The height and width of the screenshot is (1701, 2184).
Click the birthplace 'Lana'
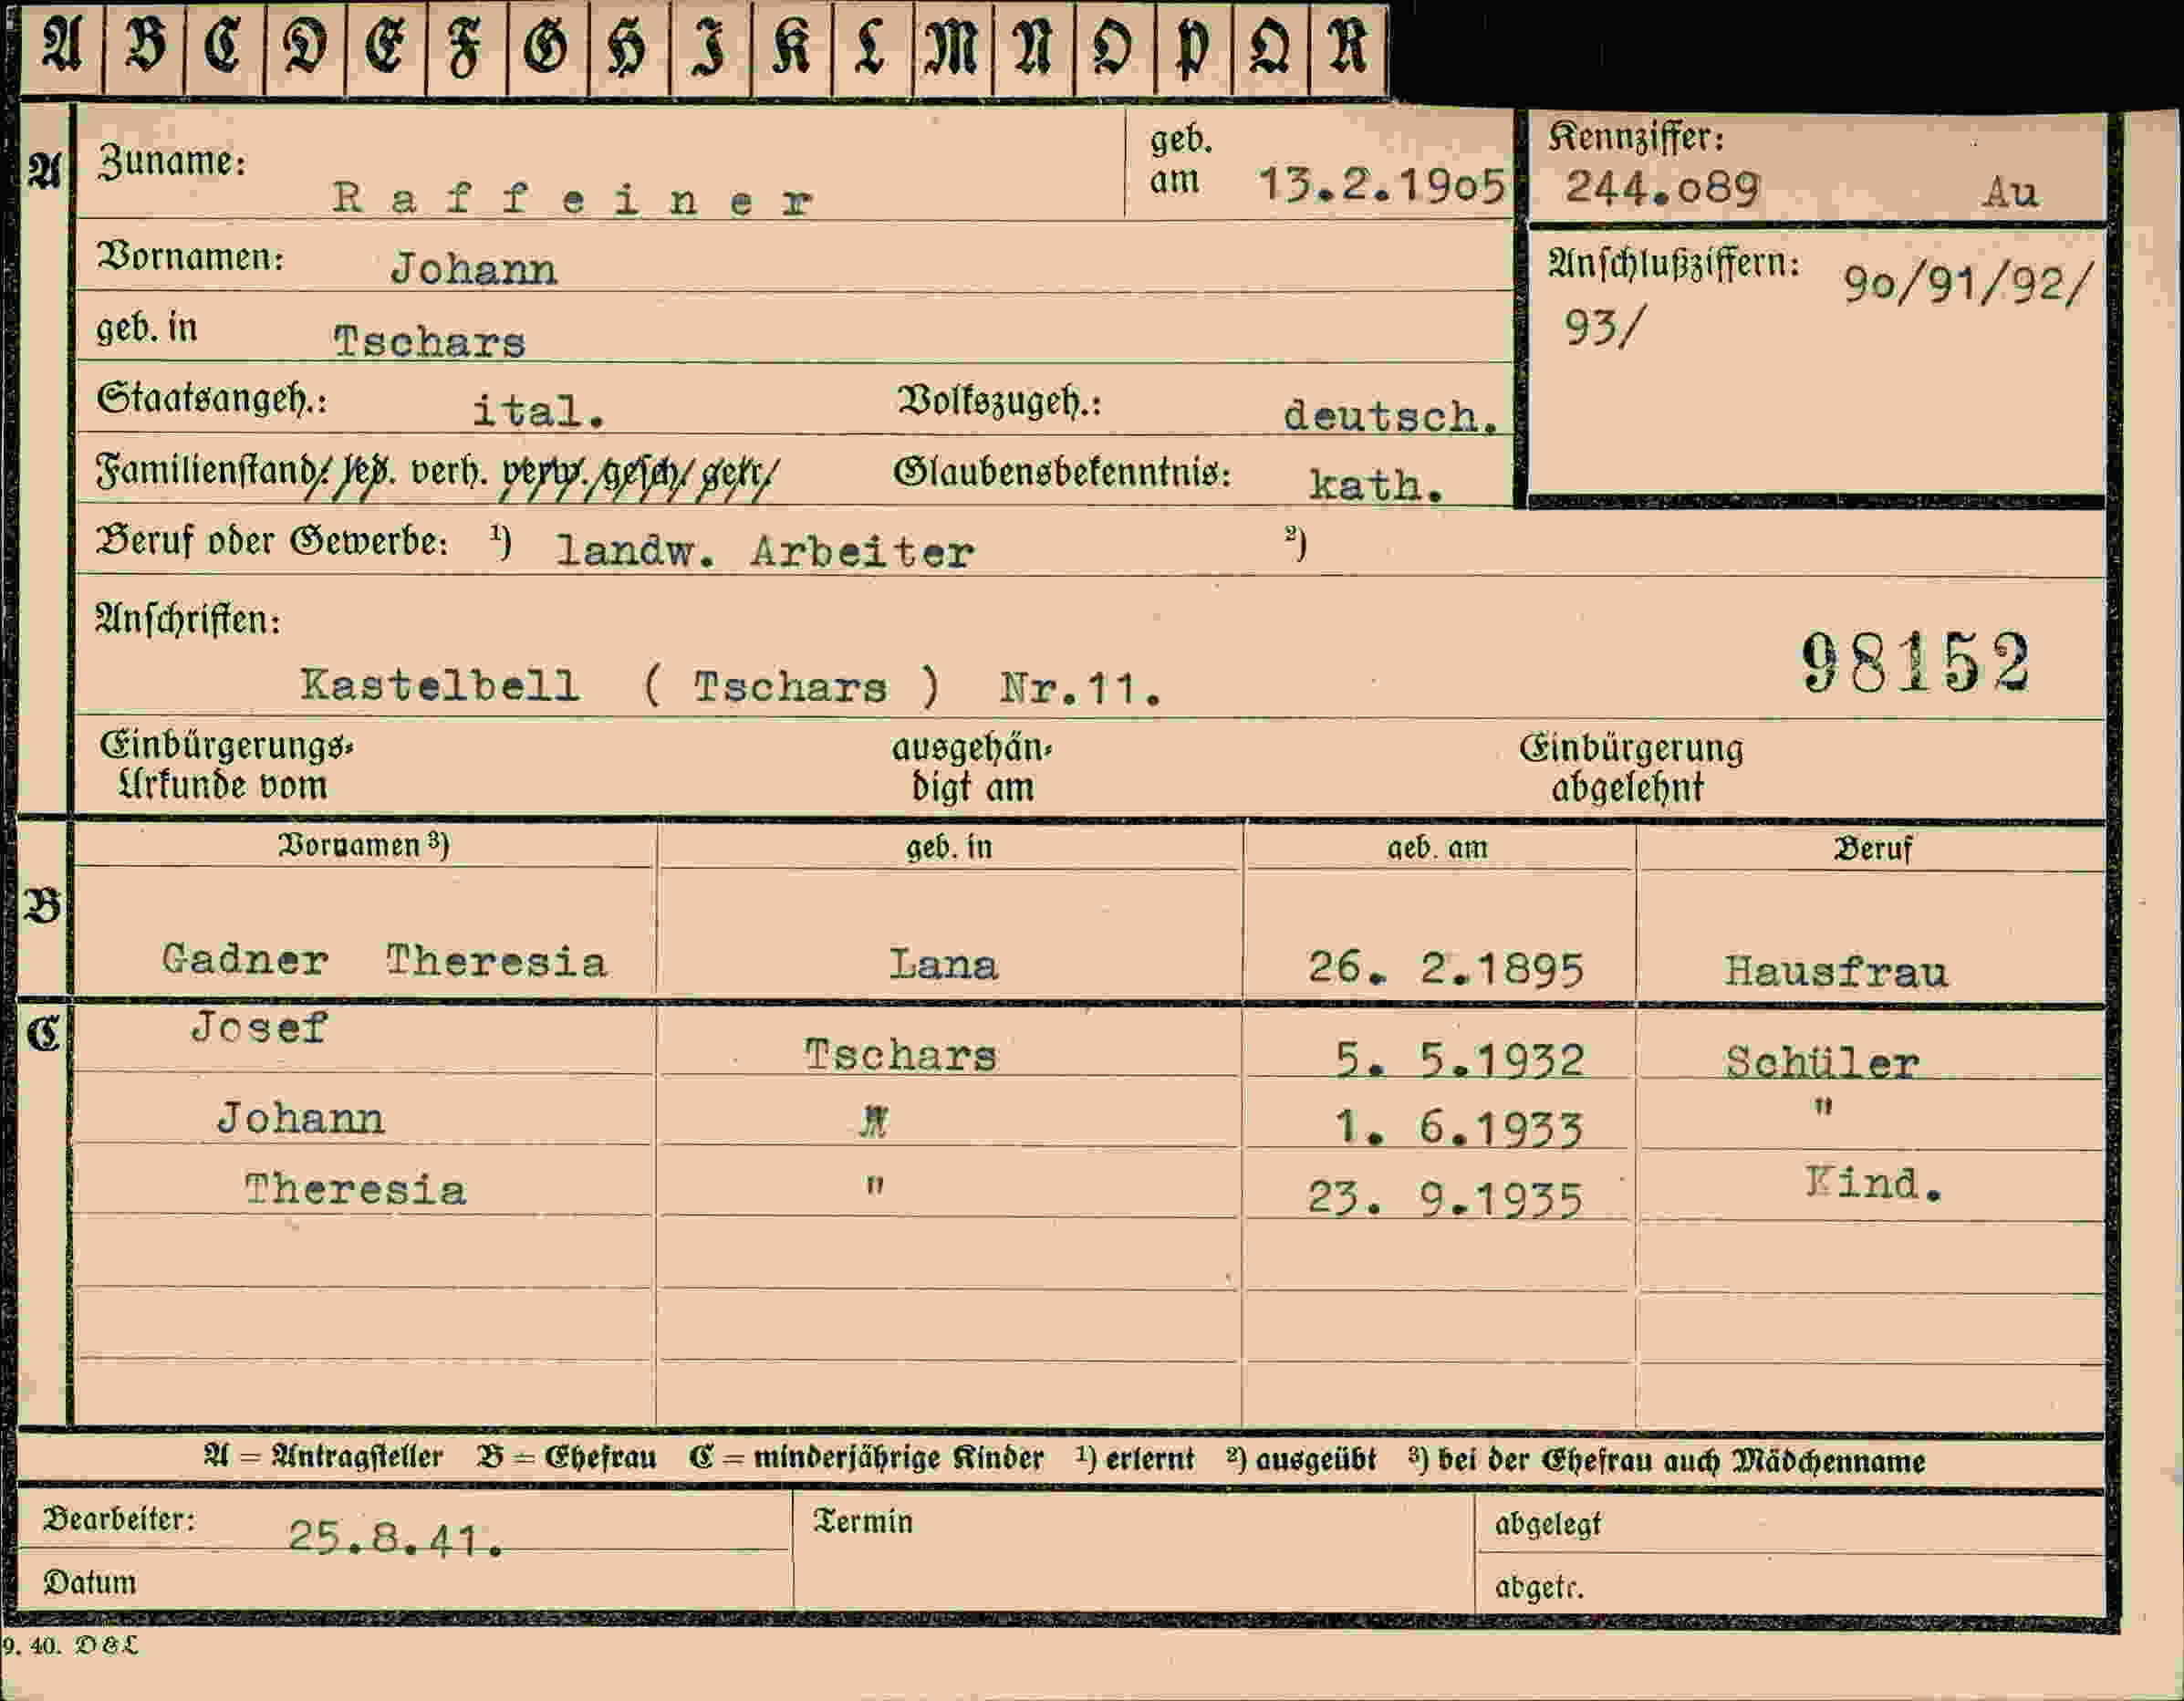coord(944,965)
